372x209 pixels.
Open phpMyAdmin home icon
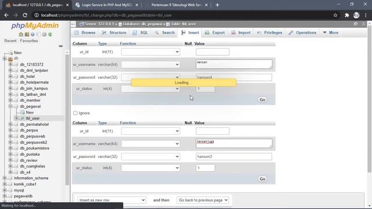21,34
